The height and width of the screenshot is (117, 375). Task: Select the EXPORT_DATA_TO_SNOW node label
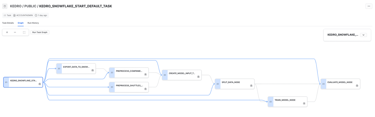coord(76,67)
